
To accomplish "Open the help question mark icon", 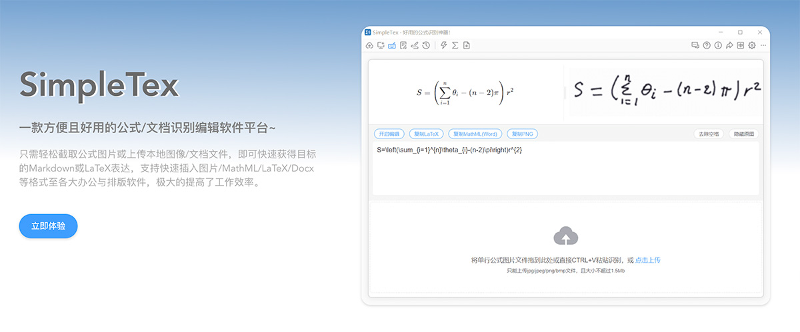I will (x=707, y=45).
